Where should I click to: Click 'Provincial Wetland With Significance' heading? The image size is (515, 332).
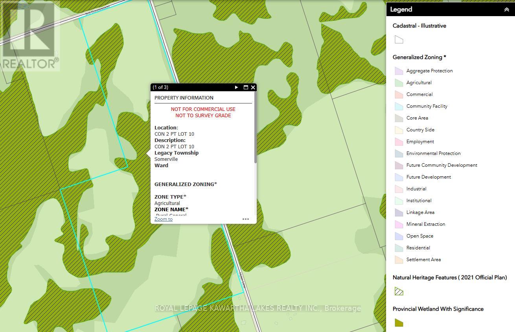[x=438, y=309]
